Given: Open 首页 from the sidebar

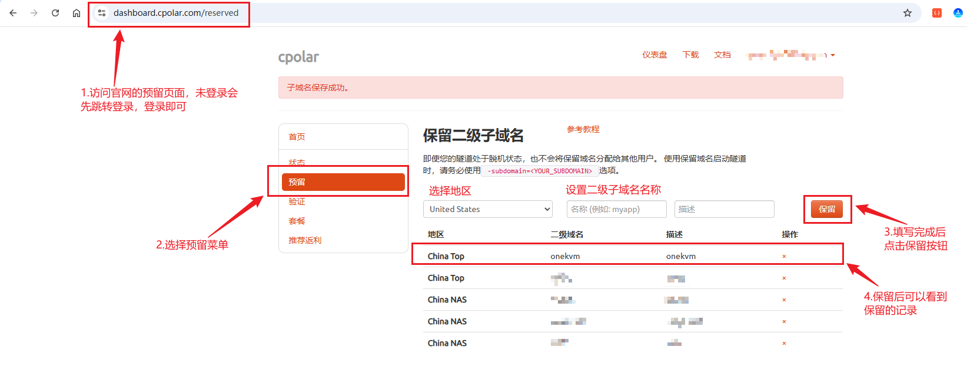Looking at the screenshot, I should (297, 137).
